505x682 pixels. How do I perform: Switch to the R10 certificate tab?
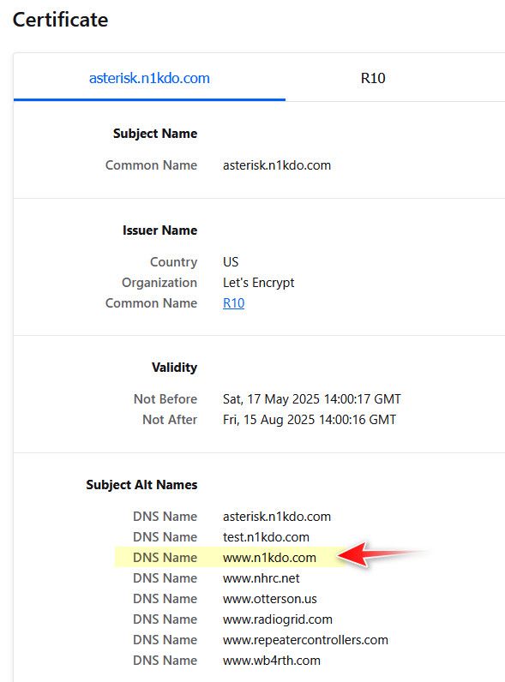[x=373, y=78]
